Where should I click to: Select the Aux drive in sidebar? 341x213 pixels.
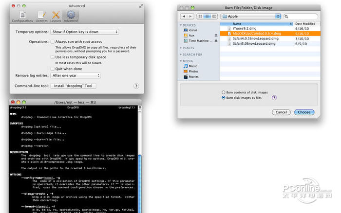pos(189,35)
